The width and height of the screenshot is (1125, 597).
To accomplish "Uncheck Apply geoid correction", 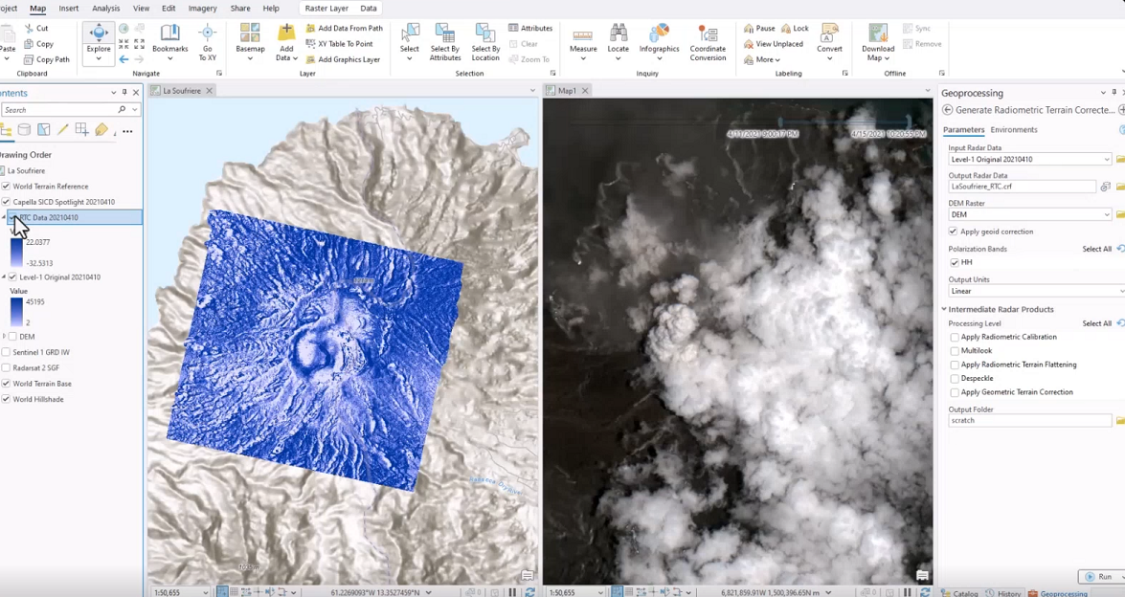I will [x=953, y=232].
